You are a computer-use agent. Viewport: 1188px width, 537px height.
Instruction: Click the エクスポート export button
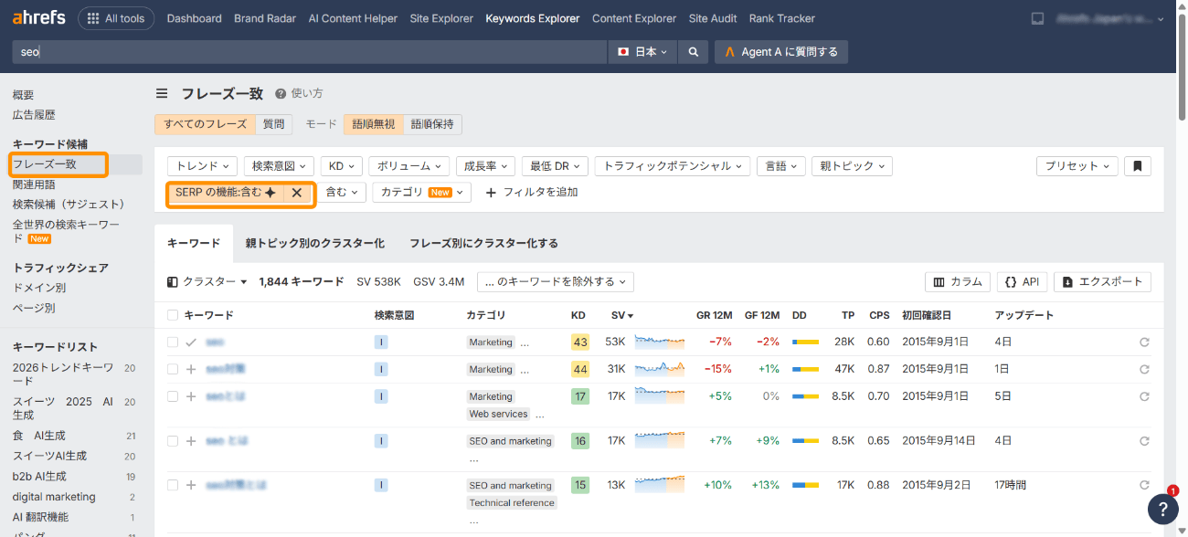click(1102, 282)
